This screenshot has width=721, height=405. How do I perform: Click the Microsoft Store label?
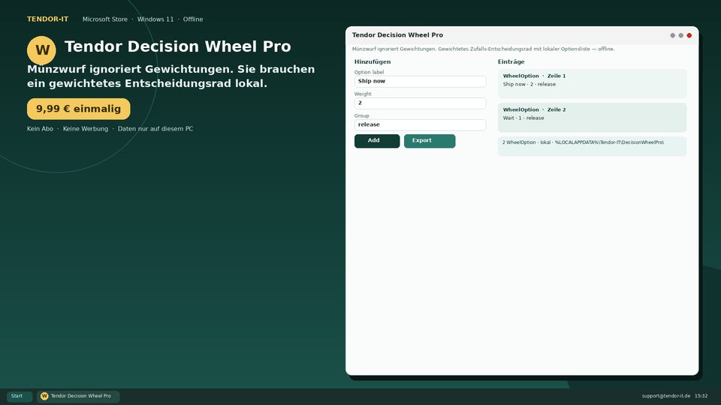coord(105,19)
